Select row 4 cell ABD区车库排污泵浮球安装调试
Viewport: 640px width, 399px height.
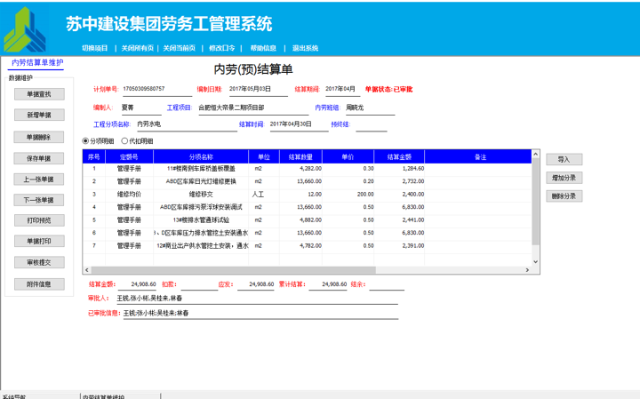tap(201, 207)
